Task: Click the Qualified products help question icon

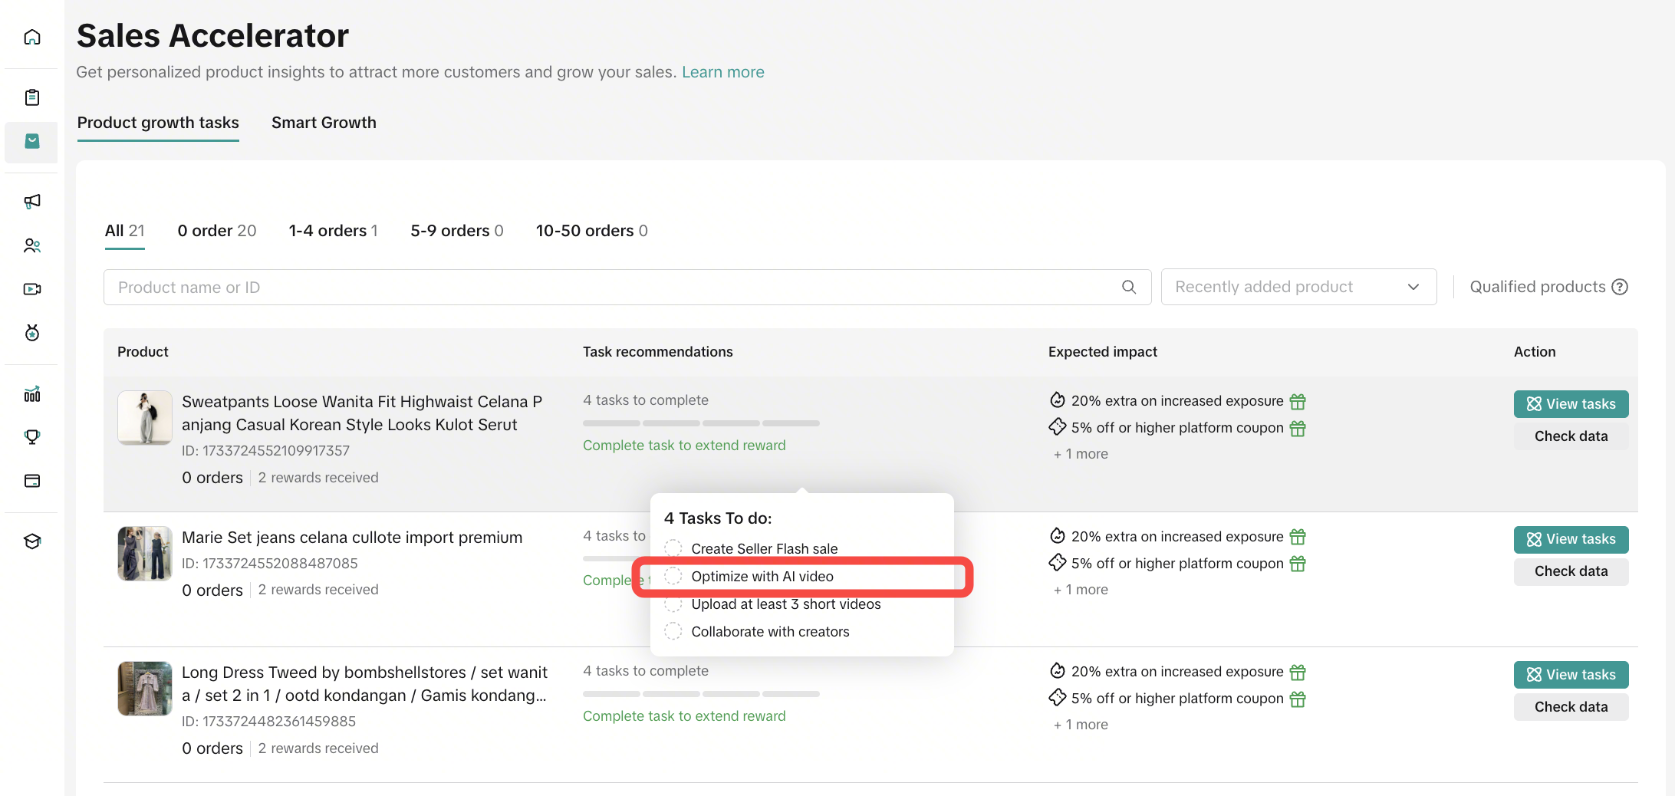Action: pyautogui.click(x=1620, y=287)
